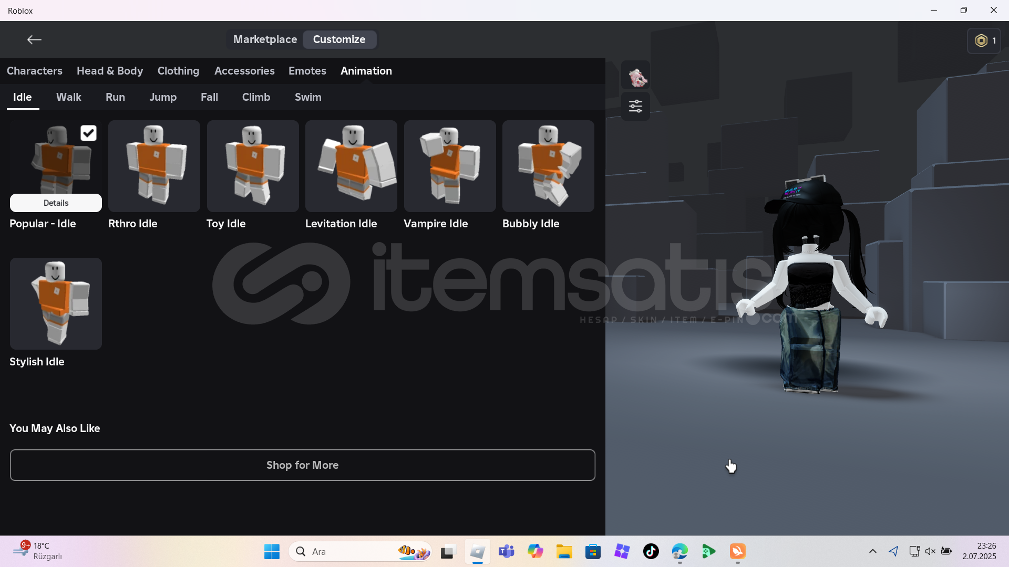This screenshot has width=1009, height=567.
Task: Select the Idle animation subtab
Action: tap(23, 97)
